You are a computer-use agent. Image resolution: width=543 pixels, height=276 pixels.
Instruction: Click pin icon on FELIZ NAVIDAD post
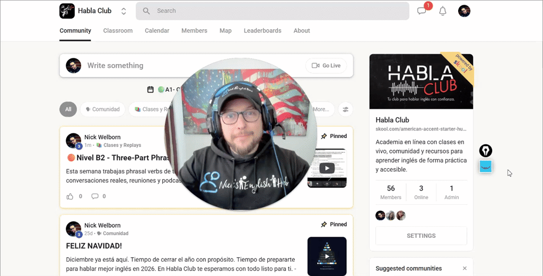[324, 225]
